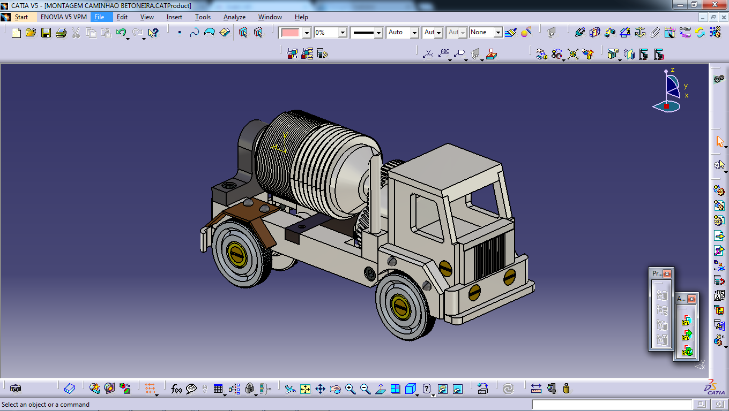The image size is (729, 411).
Task: Expand the line thickness dropdown
Action: [378, 33]
